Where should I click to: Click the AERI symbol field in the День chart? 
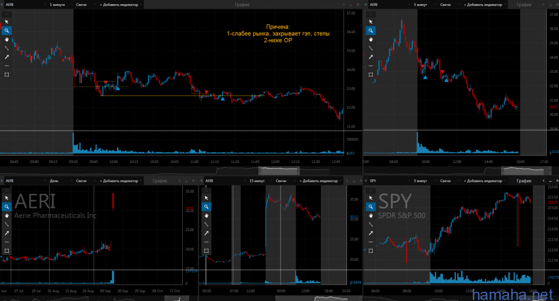pyautogui.click(x=26, y=181)
